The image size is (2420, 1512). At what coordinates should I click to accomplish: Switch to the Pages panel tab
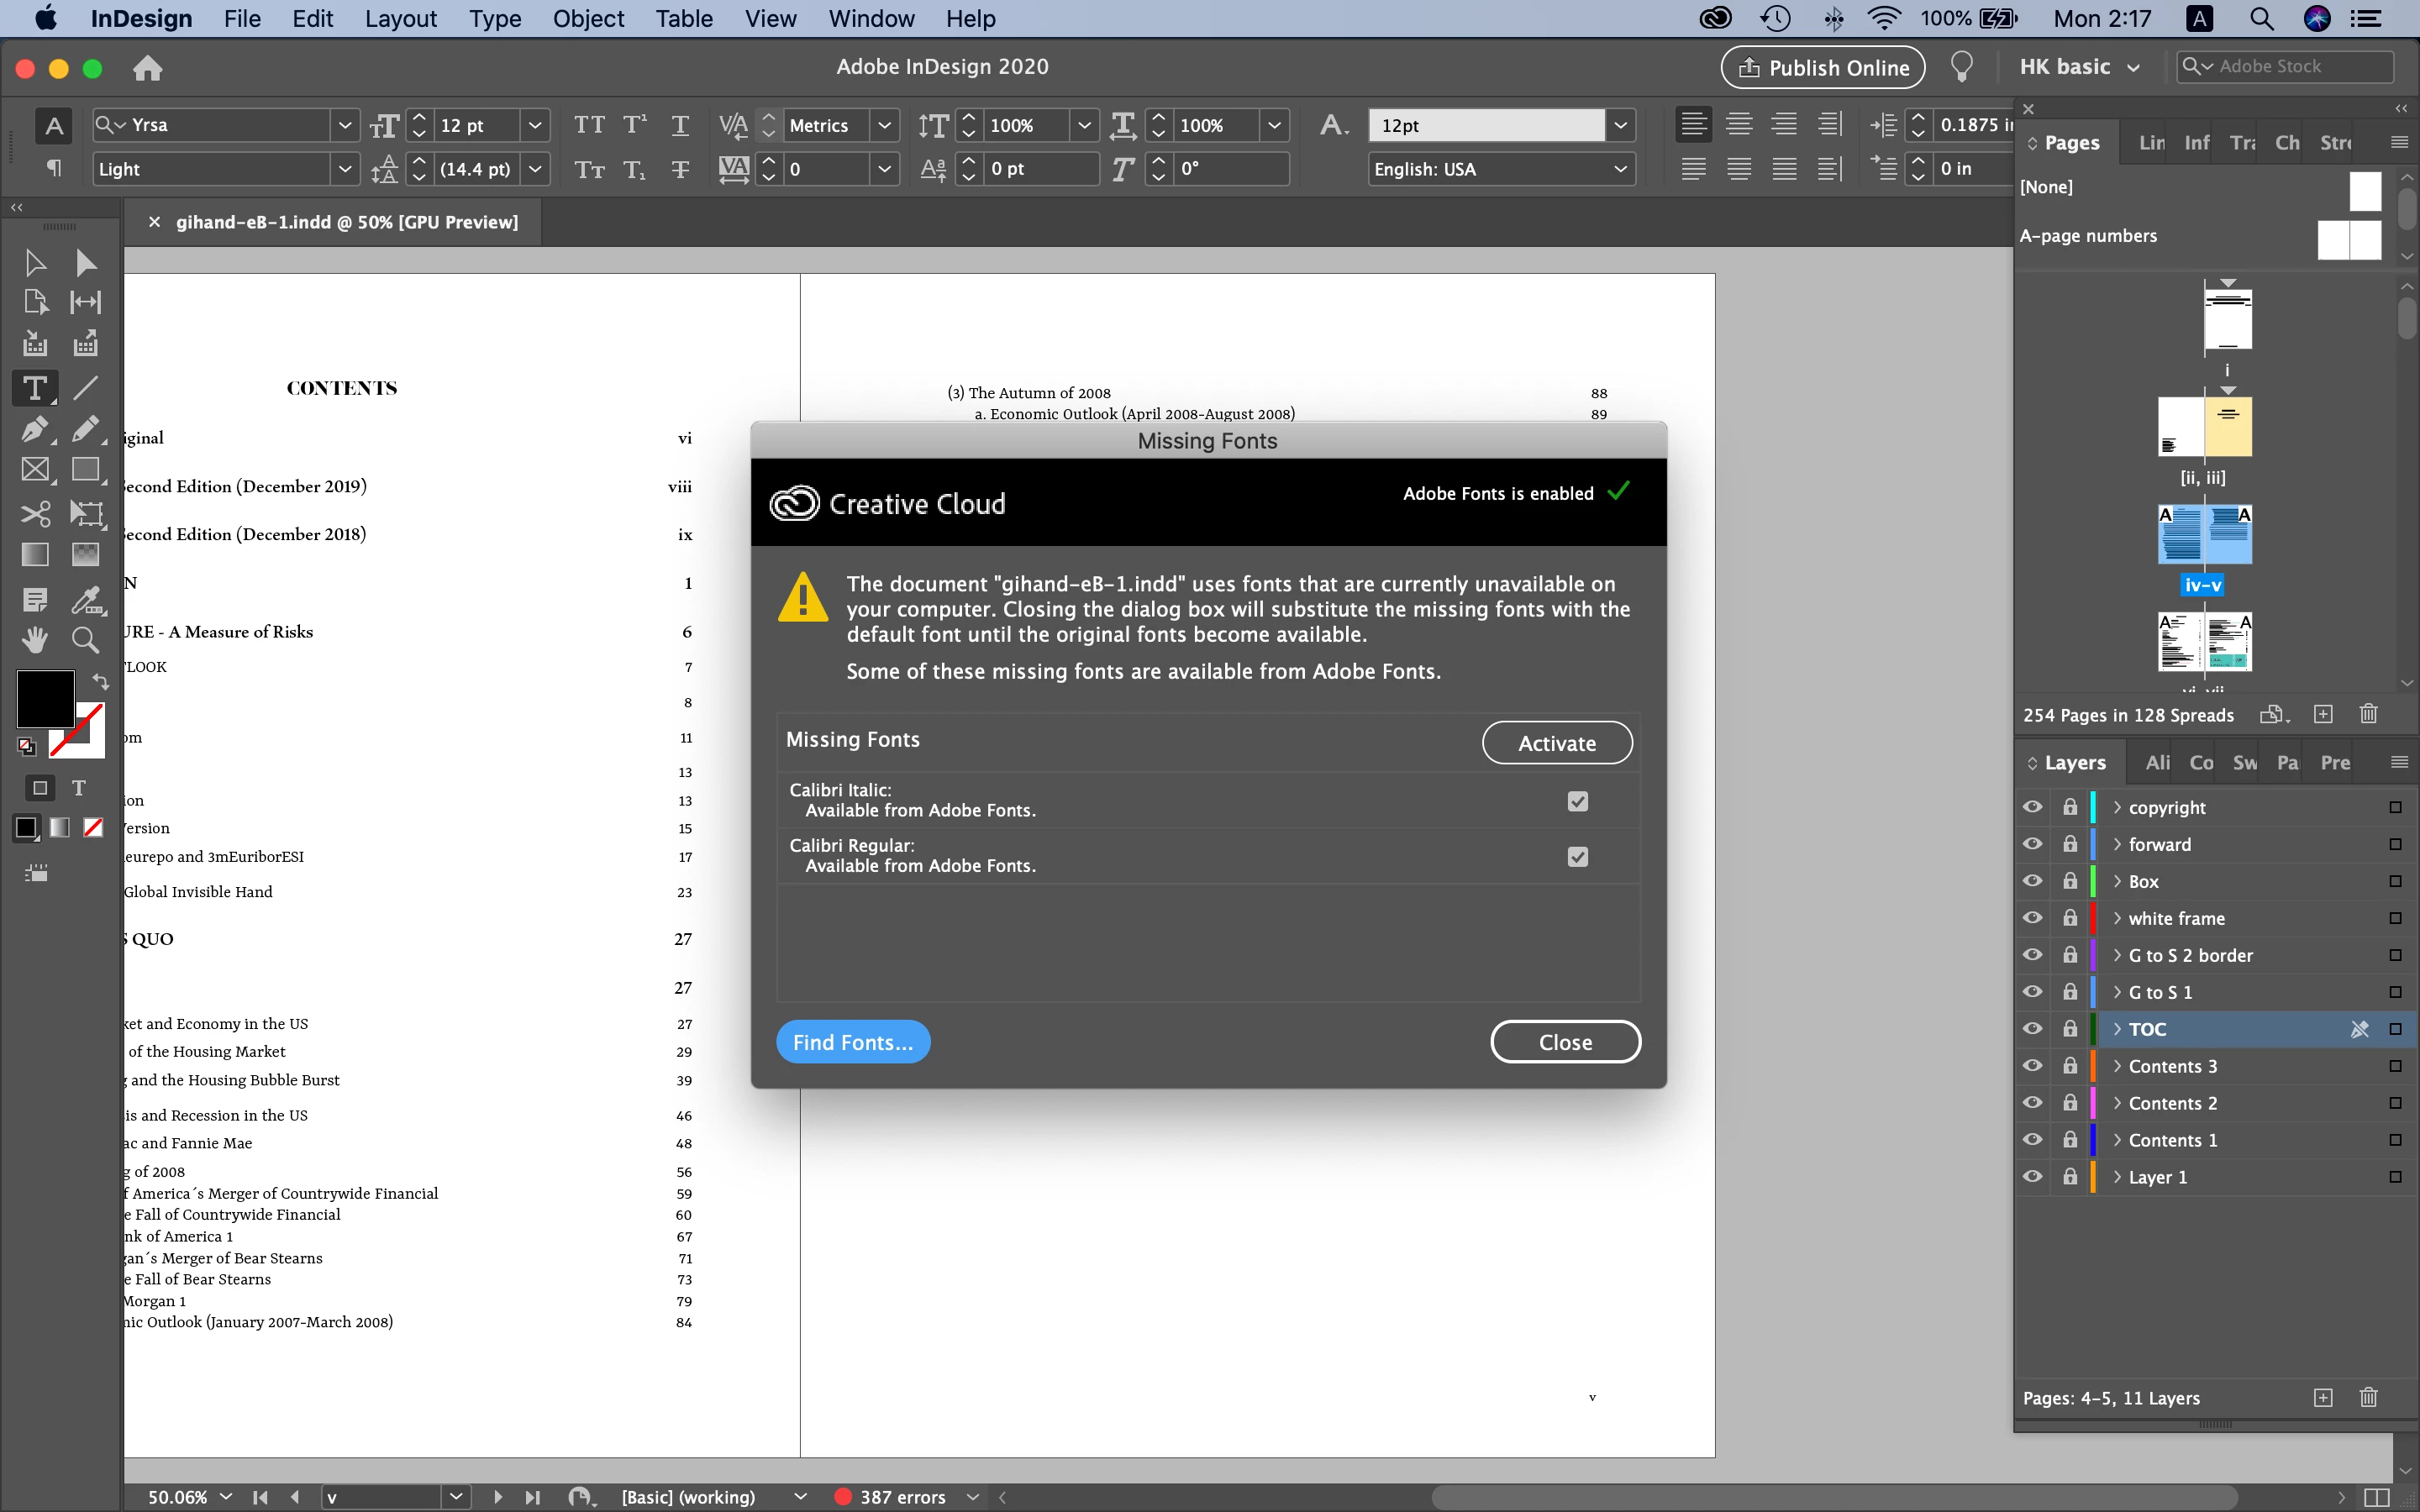pos(2071,143)
